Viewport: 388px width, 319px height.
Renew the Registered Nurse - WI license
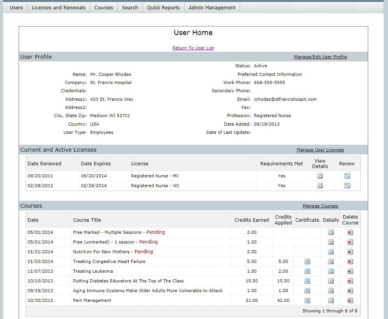point(347,186)
